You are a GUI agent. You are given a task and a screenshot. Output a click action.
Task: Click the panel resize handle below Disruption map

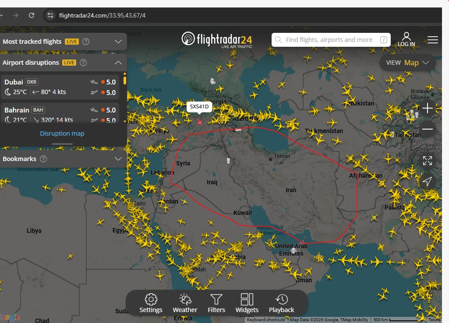coord(62,144)
